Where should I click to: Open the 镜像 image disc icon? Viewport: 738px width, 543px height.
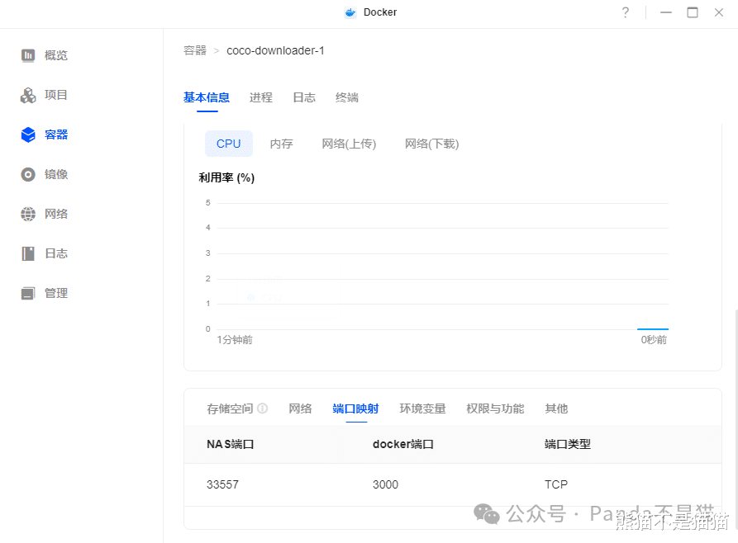pyautogui.click(x=28, y=174)
